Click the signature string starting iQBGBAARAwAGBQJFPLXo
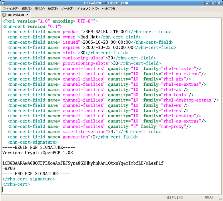 click(x=83, y=163)
